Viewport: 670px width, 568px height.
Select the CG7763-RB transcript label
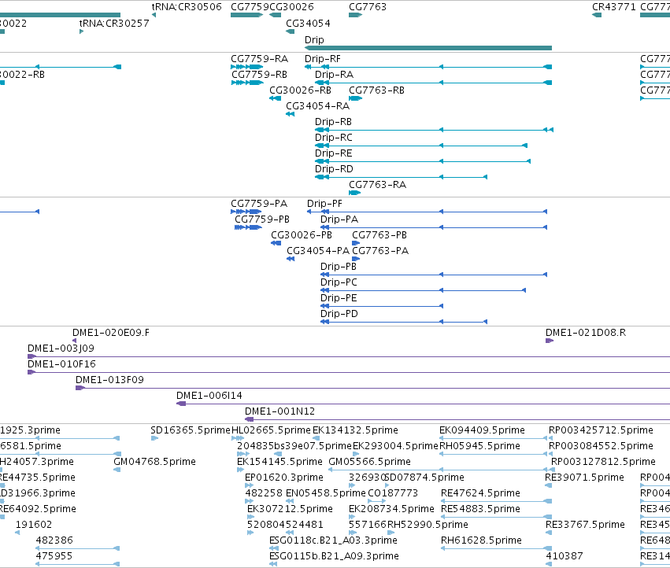pos(377,90)
